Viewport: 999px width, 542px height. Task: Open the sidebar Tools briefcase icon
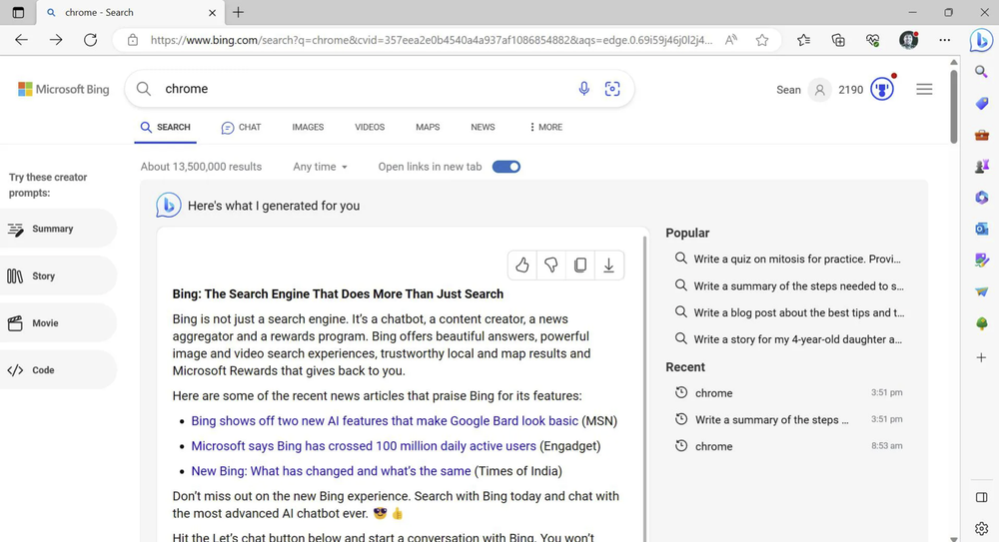coord(982,135)
